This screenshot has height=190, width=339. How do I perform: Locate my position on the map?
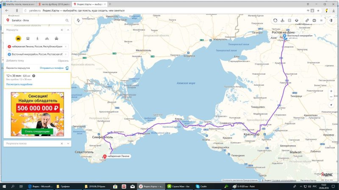pos(331,105)
